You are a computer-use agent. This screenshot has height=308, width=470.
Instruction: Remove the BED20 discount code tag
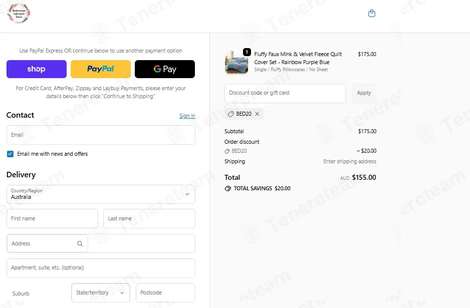click(257, 114)
